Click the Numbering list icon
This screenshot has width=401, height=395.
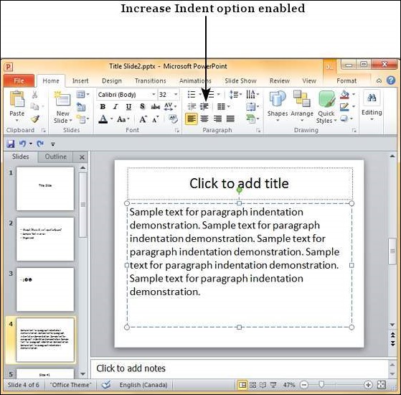click(211, 95)
